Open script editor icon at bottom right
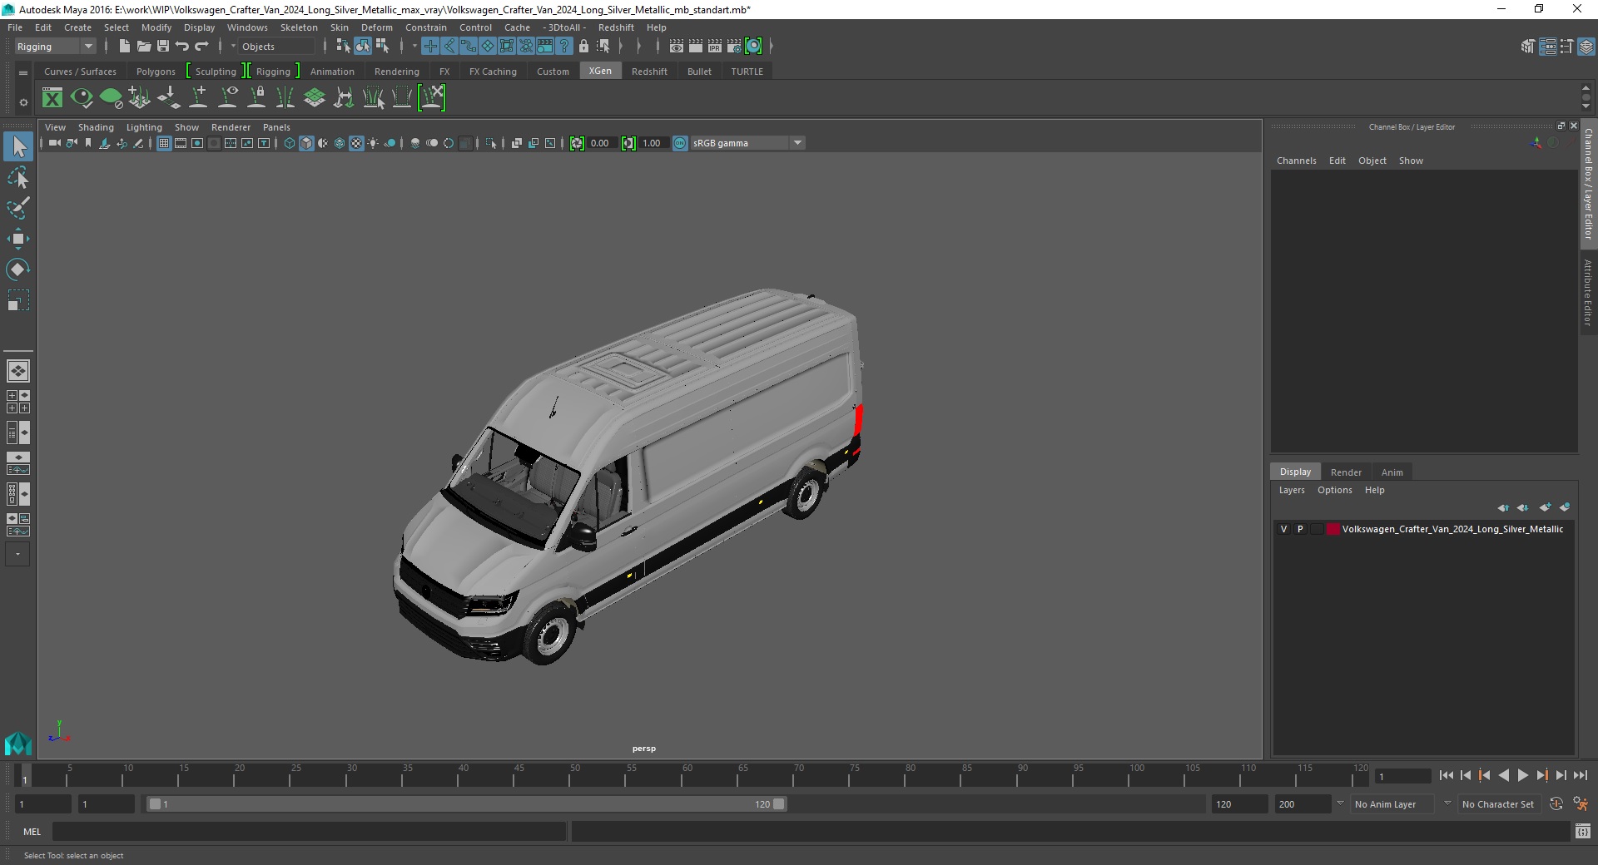 1582,831
